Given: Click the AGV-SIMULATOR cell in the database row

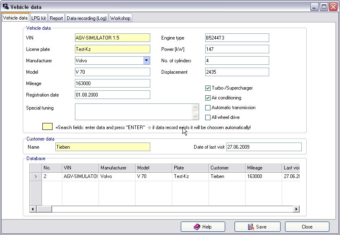Looking at the screenshot, I should (x=81, y=177).
